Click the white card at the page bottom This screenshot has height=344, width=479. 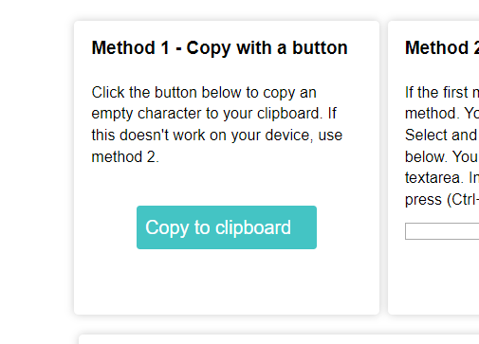pos(279,339)
